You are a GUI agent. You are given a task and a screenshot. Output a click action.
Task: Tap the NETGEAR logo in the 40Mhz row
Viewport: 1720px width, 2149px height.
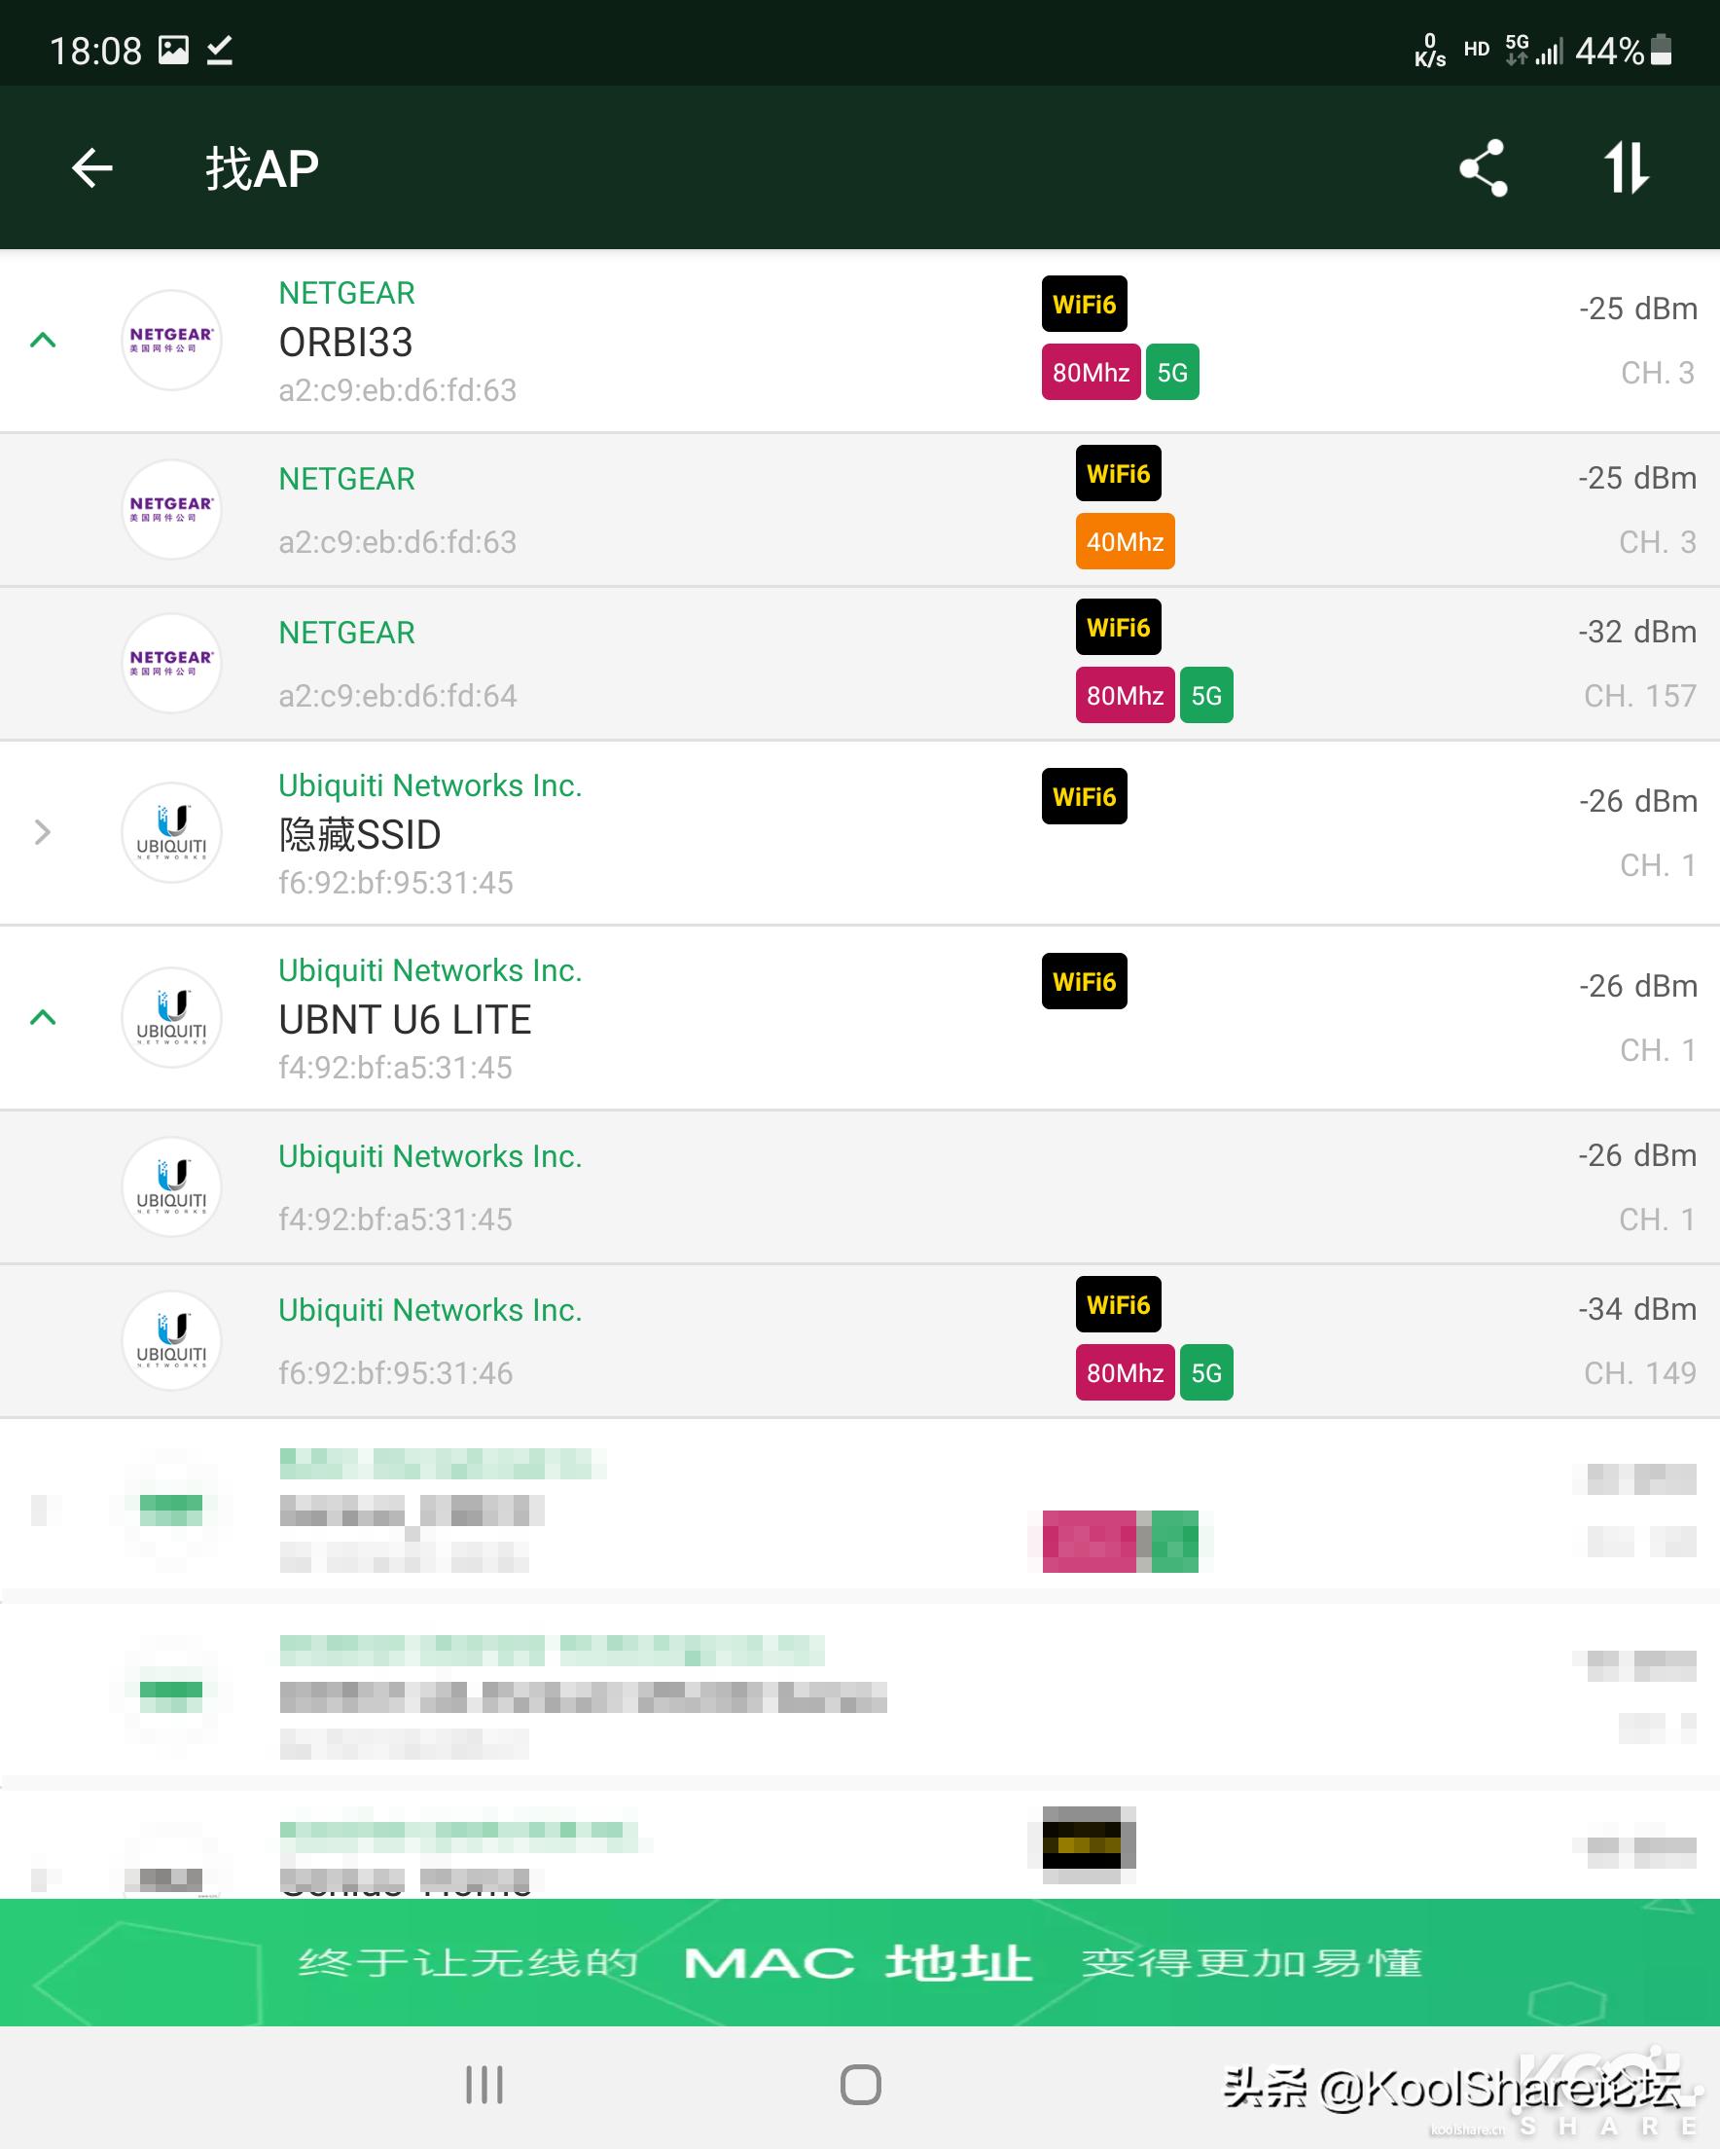pyautogui.click(x=171, y=509)
